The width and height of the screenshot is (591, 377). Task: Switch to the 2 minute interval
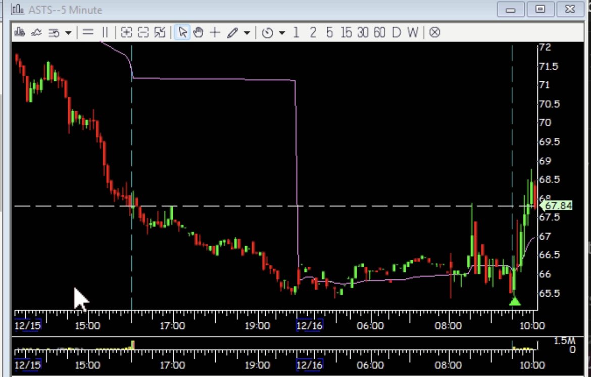pos(313,33)
